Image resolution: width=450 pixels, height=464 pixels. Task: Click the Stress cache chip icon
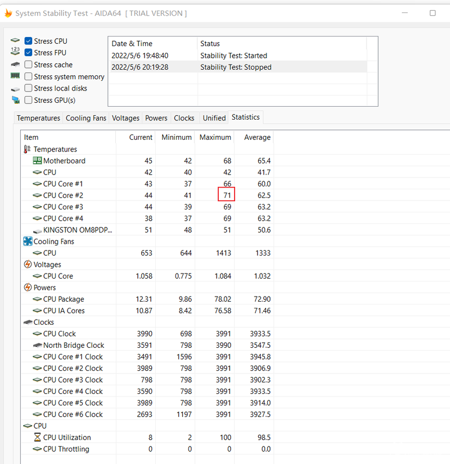pos(15,65)
